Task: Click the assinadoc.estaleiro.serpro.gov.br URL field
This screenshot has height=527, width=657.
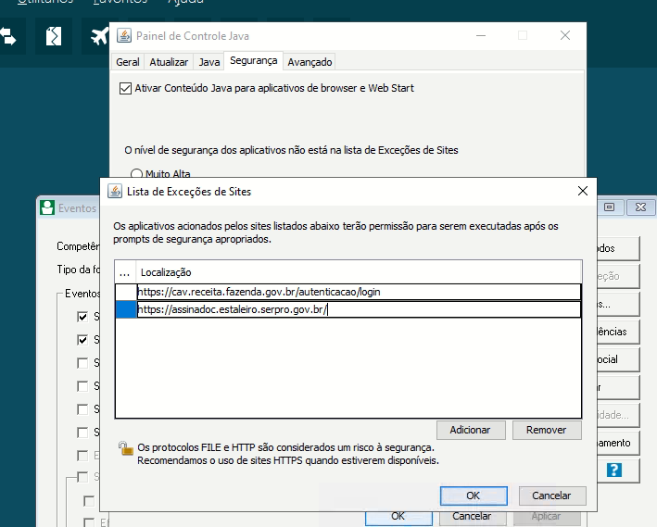Action: point(359,309)
